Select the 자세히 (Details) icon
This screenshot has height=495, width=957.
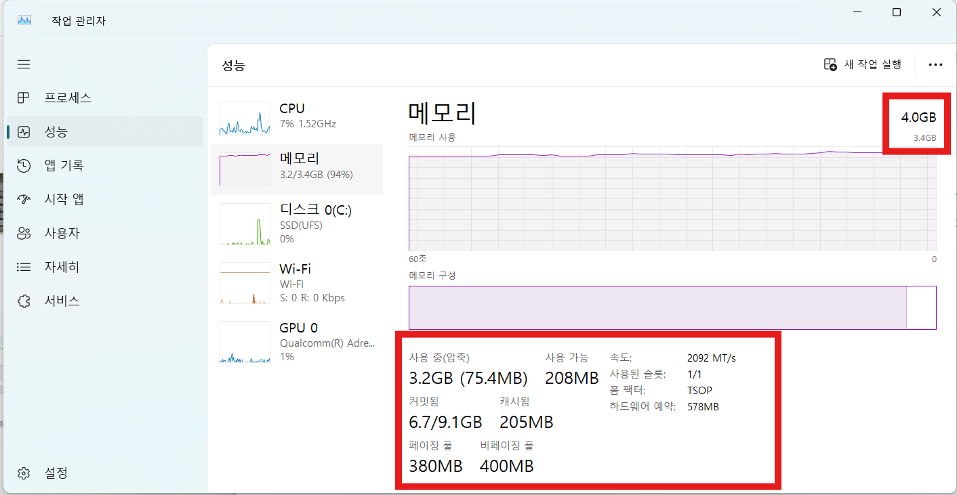tap(24, 267)
